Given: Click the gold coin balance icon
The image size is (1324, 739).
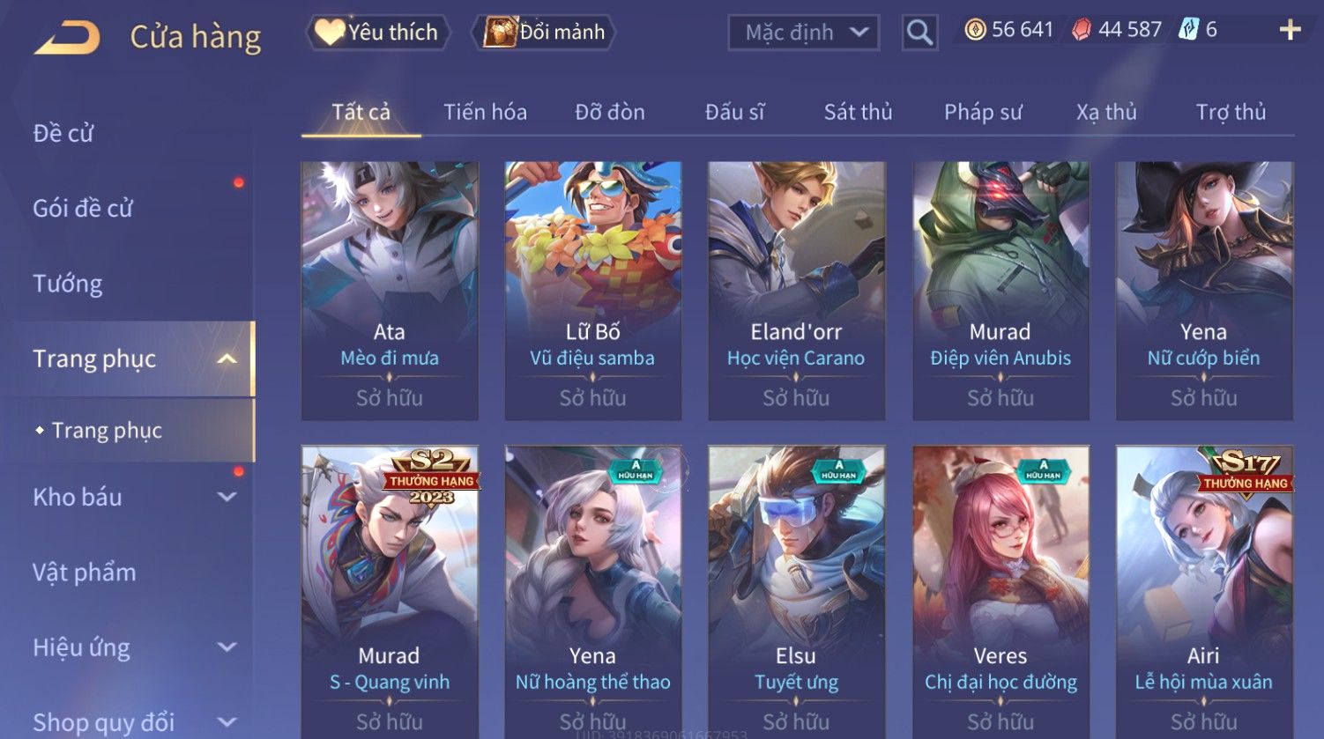Looking at the screenshot, I should 975,30.
